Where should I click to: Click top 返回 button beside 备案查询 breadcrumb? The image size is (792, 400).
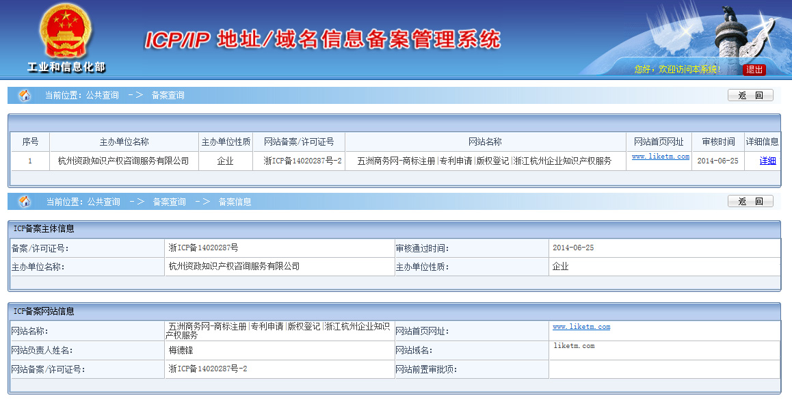point(750,96)
